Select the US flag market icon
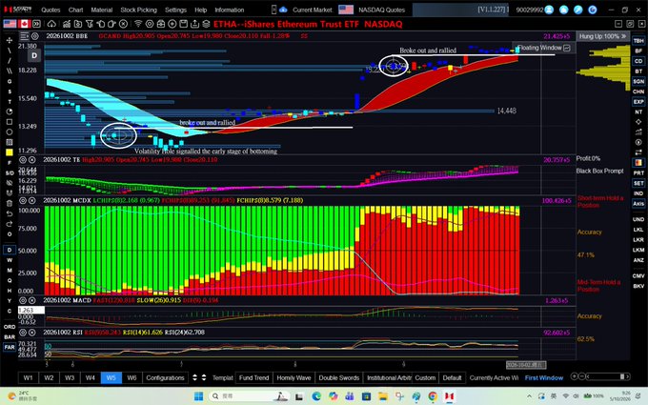Screen dimensions: 648x405 coord(10,24)
